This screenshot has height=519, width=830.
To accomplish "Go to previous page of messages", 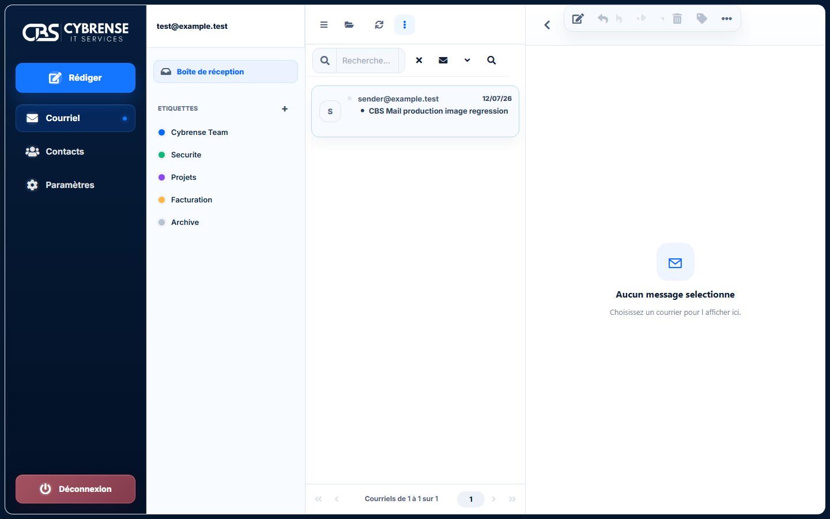I will (337, 499).
